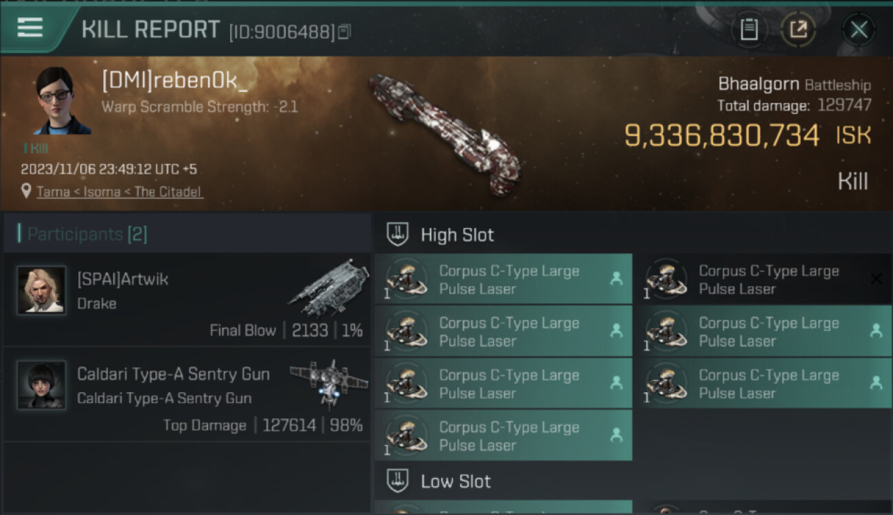
Task: Open Artwik's character portrait
Action: click(x=41, y=290)
